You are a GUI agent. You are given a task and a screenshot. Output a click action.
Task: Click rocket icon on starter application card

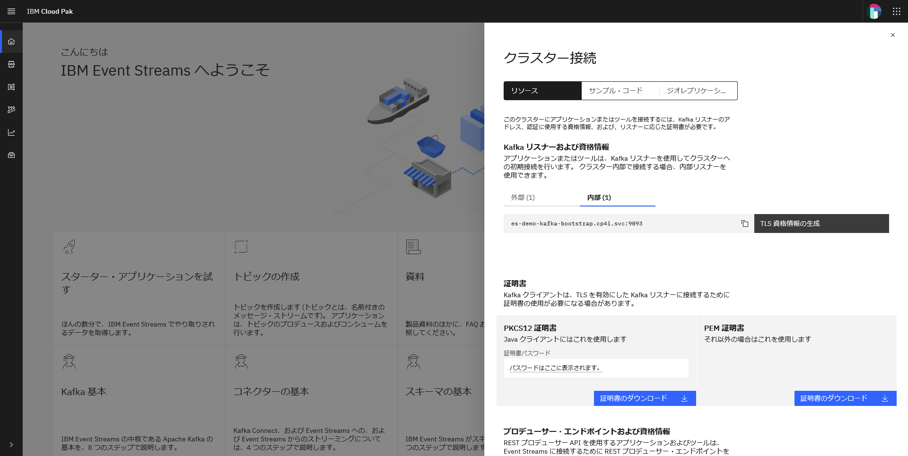69,247
